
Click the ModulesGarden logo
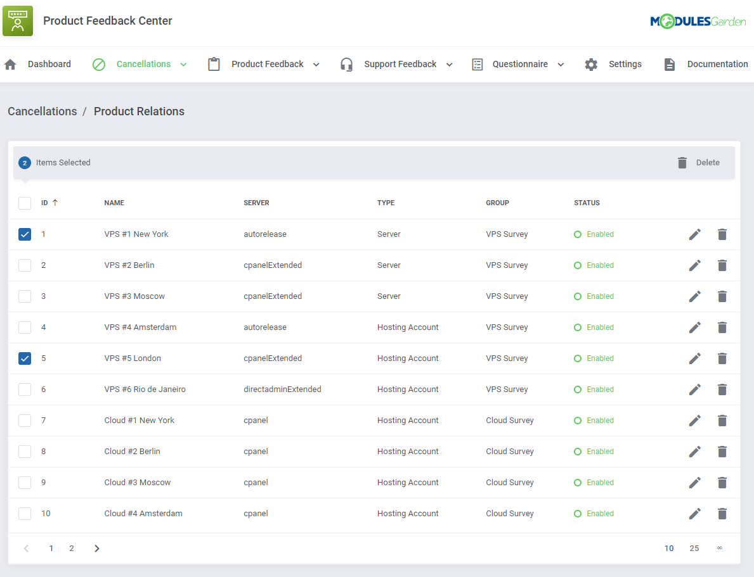(x=698, y=21)
